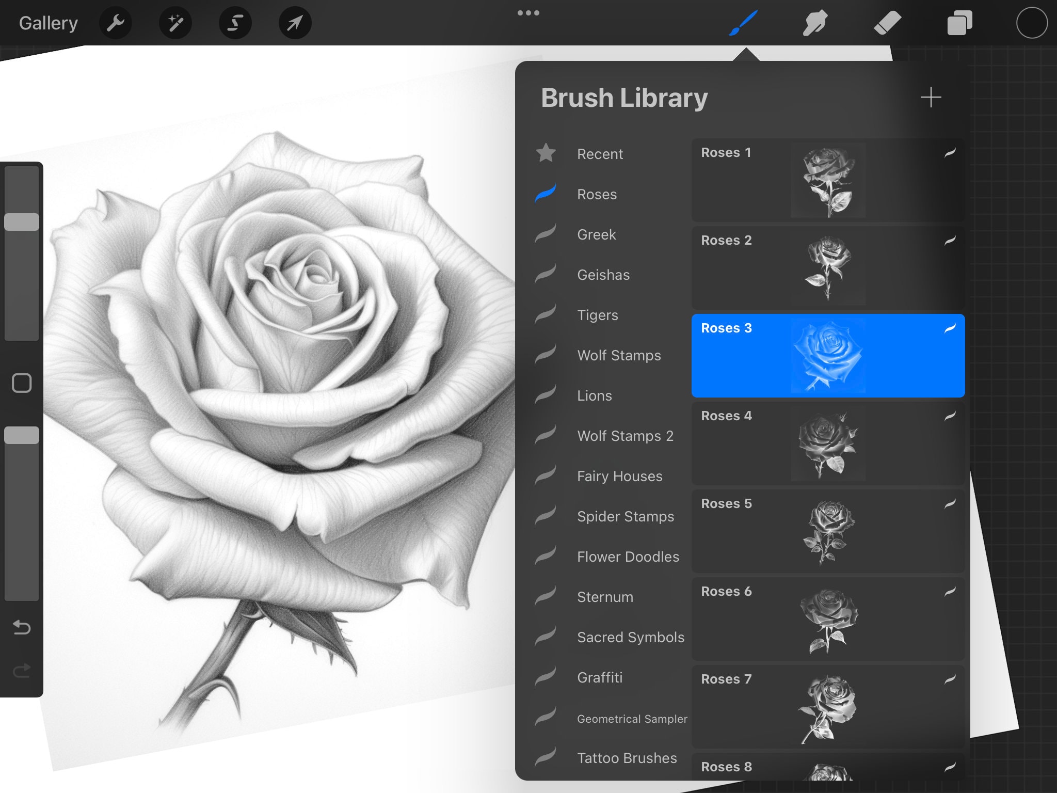1057x793 pixels.
Task: Open the Adjustments magic wand menu
Action: click(x=175, y=23)
